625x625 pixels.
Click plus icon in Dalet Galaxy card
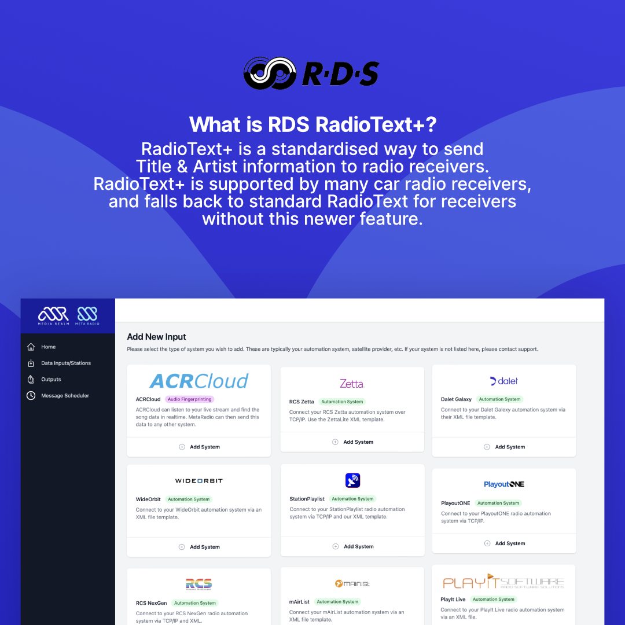click(487, 447)
